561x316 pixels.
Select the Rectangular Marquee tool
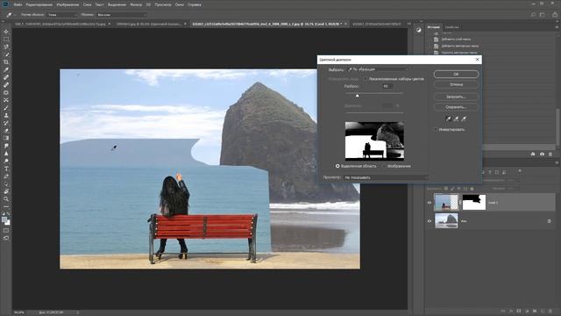[x=6, y=39]
